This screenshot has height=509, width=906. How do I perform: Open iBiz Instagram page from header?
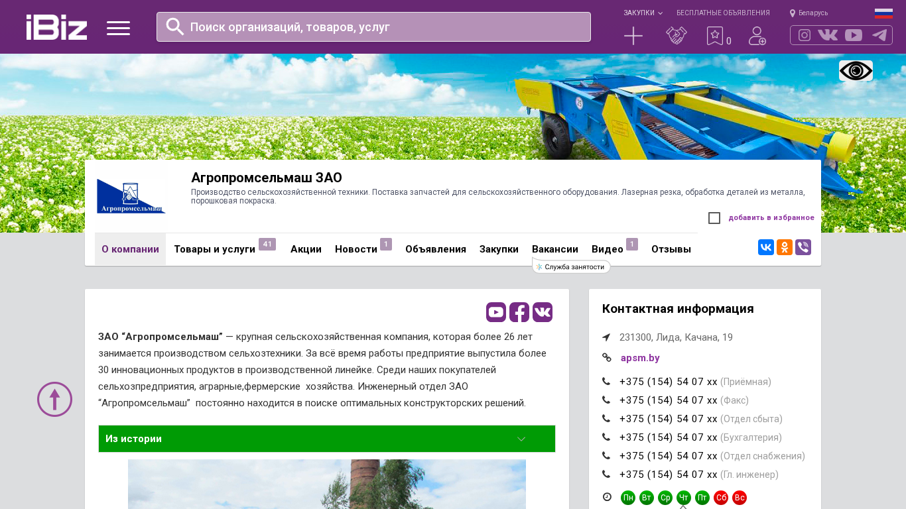pyautogui.click(x=805, y=35)
